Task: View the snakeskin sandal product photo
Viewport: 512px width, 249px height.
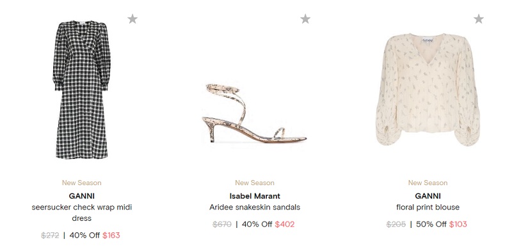Action: (x=254, y=114)
